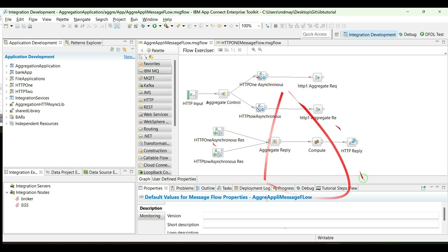Click the Short description input field
This screenshot has height=252, width=448.
point(321,225)
